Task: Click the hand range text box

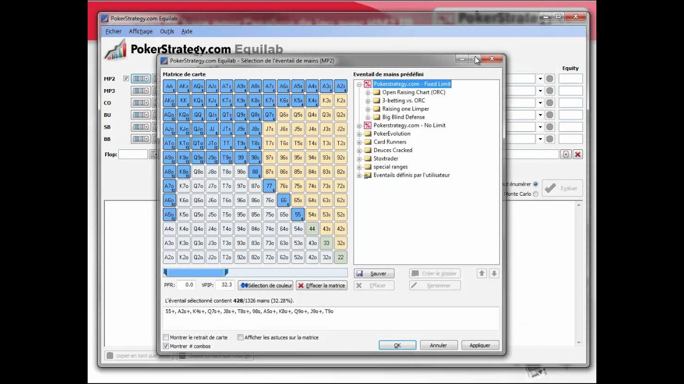Action: tap(331, 318)
